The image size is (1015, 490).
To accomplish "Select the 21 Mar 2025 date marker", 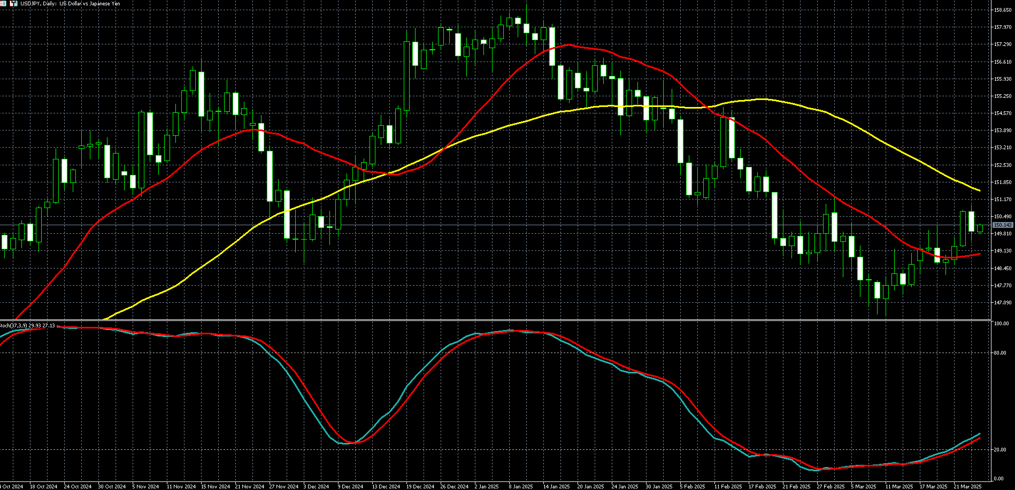I will tap(967, 486).
